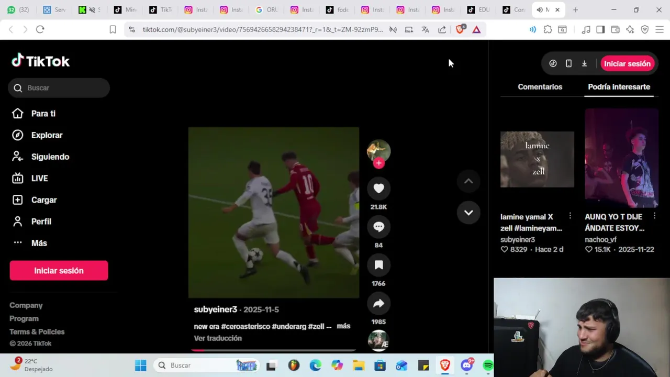670x377 pixels.
Task: Toggle the browser sidebar panel icon
Action: pyautogui.click(x=600, y=30)
